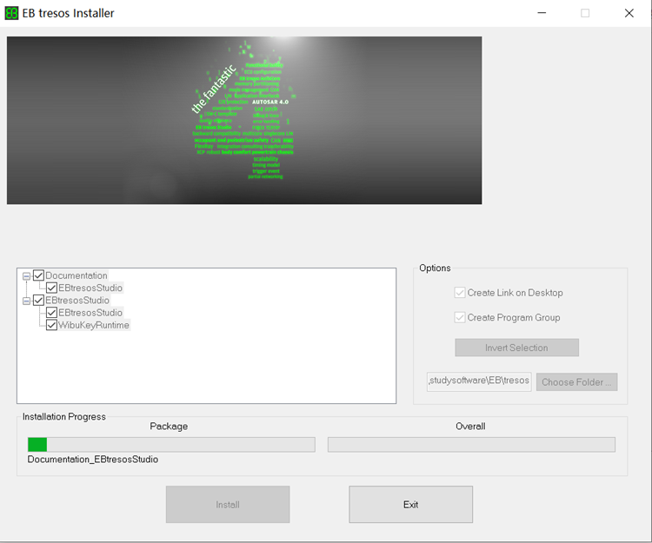Toggle Create Link on Desktop option
This screenshot has height=543, width=652.
pyautogui.click(x=461, y=294)
